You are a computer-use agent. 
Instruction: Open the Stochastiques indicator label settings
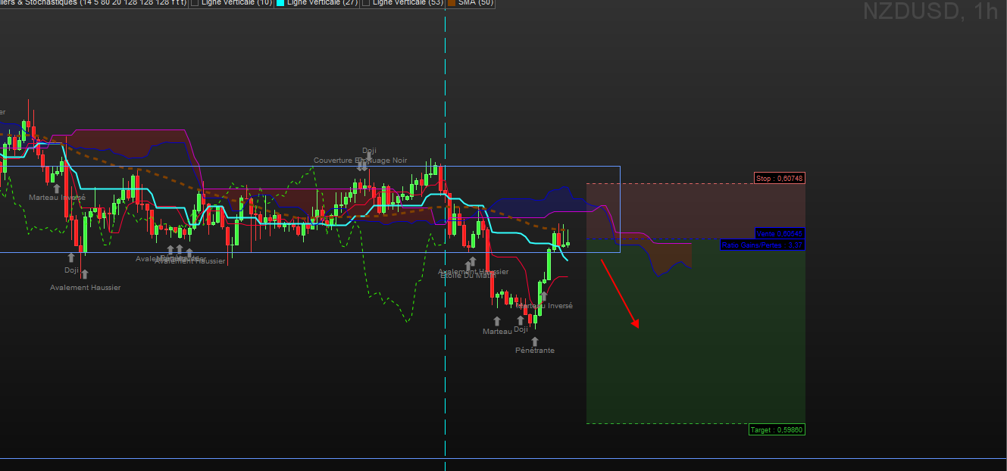91,3
